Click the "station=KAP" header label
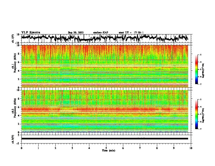The image size is (215, 166). click(x=101, y=33)
